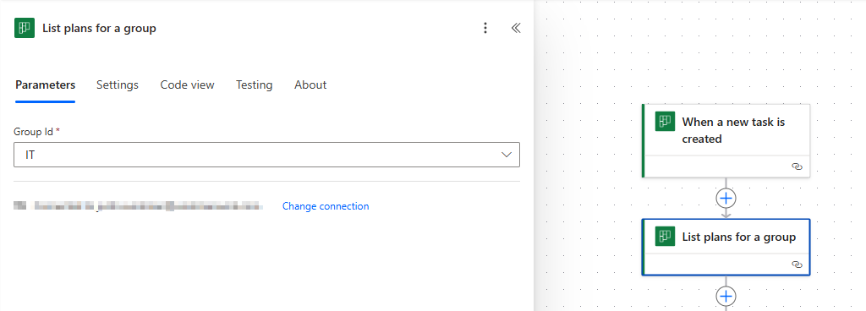The width and height of the screenshot is (866, 311).
Task: Open the About tab
Action: [310, 85]
